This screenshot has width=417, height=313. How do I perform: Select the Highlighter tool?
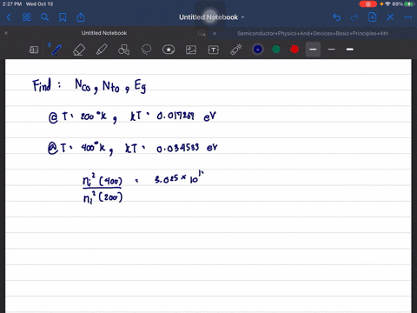tap(102, 50)
